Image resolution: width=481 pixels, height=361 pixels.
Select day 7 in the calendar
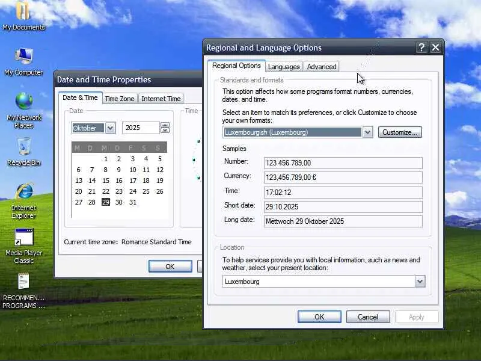coord(92,170)
